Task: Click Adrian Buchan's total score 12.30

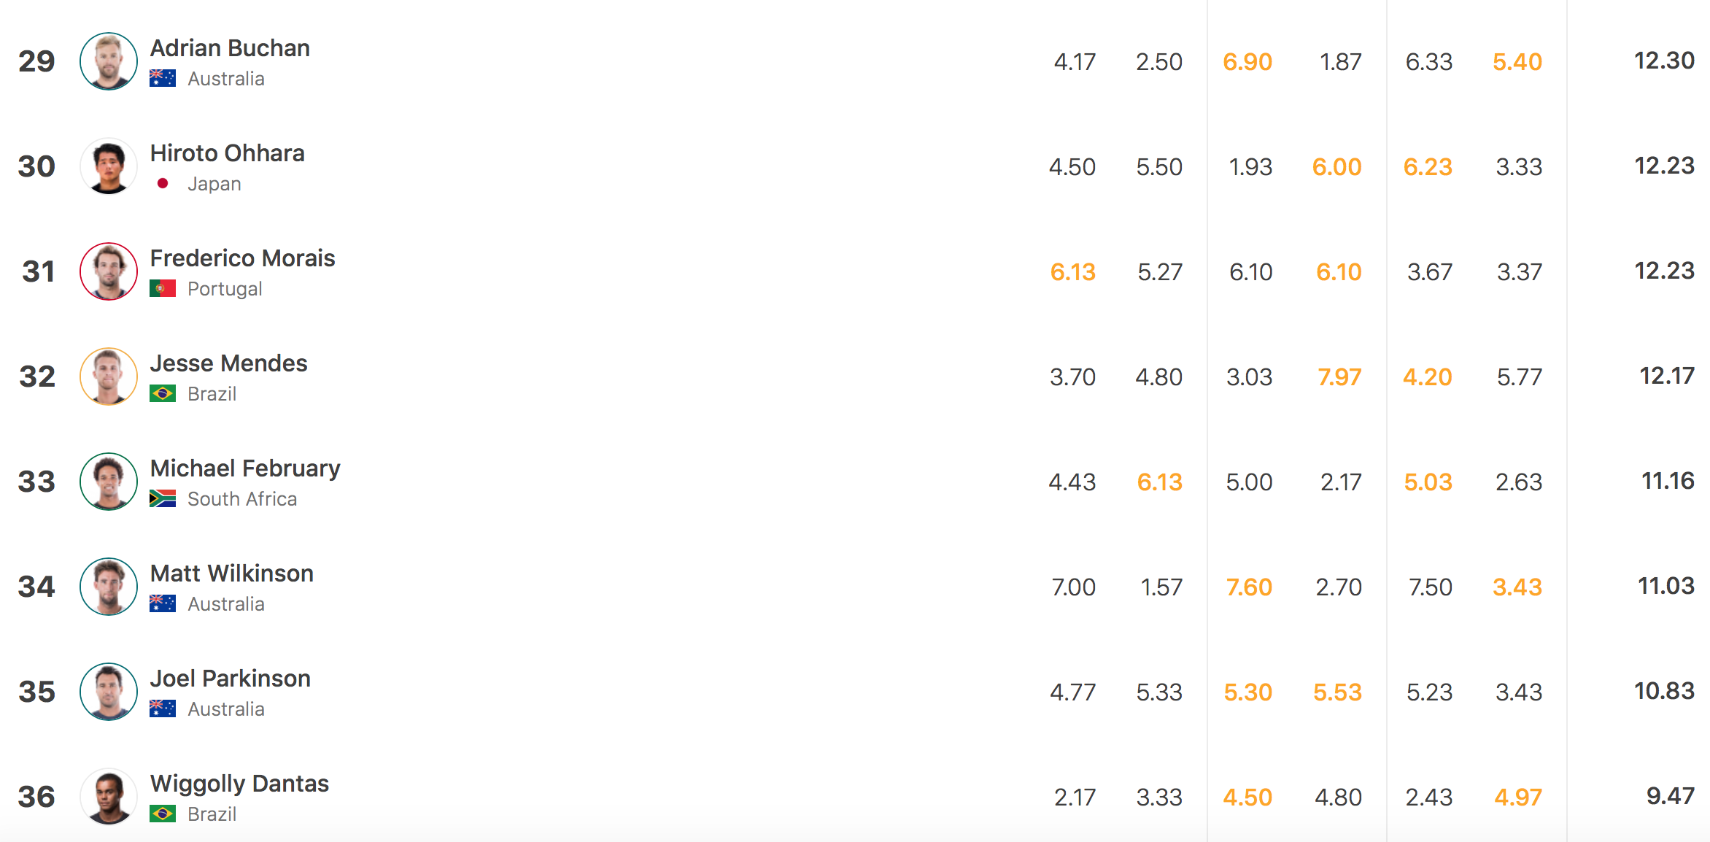Action: coord(1663,61)
